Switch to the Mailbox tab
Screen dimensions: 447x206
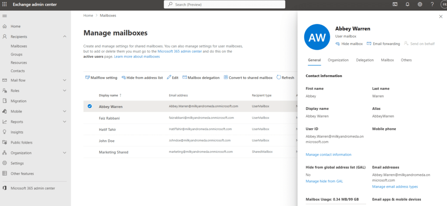click(388, 60)
